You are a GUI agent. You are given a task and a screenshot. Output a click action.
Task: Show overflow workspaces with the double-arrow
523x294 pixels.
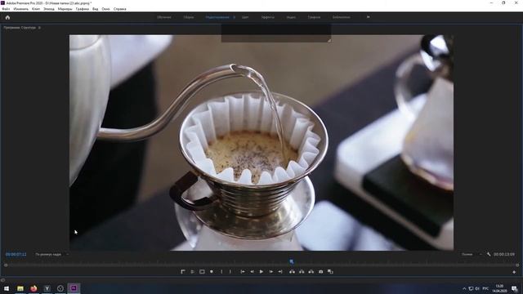[x=369, y=17]
